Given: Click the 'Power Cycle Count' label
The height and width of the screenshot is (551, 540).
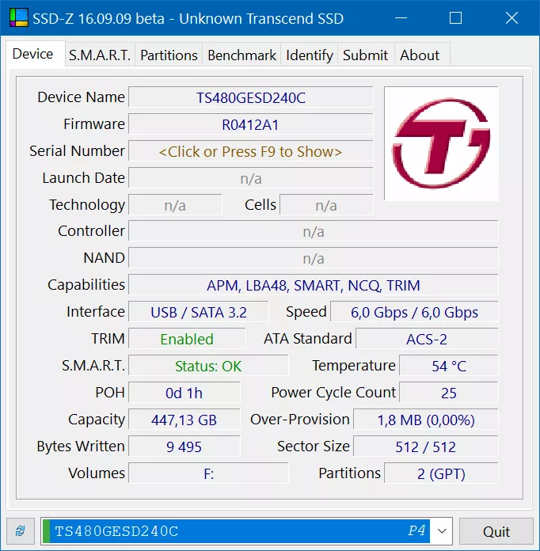Looking at the screenshot, I should [x=333, y=392].
